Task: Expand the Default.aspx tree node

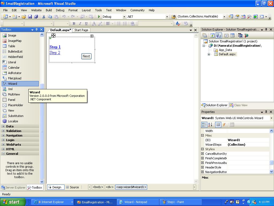Action: coord(209,54)
